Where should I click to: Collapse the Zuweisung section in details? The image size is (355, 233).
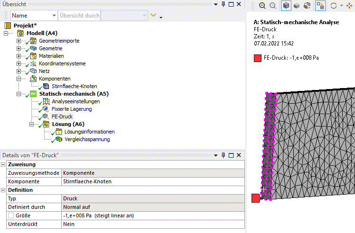point(3,164)
